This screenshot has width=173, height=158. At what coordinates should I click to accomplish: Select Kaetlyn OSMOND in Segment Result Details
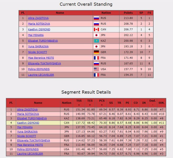pos(28,123)
